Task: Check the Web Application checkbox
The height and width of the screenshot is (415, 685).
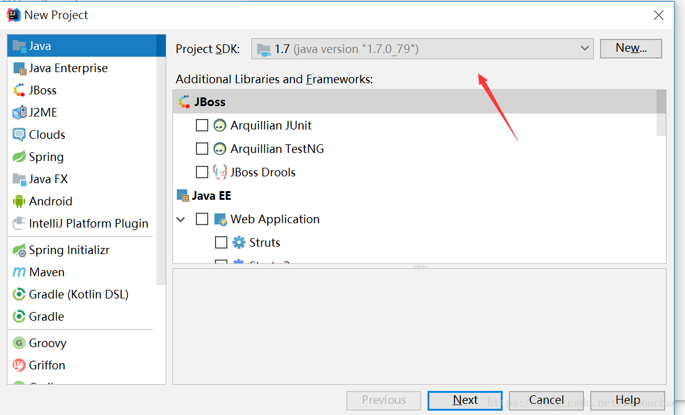Action: [x=202, y=219]
